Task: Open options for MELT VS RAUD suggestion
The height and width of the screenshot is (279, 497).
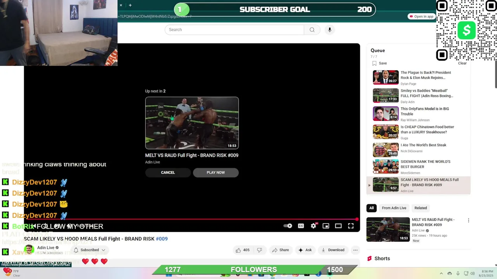Action: click(x=468, y=220)
